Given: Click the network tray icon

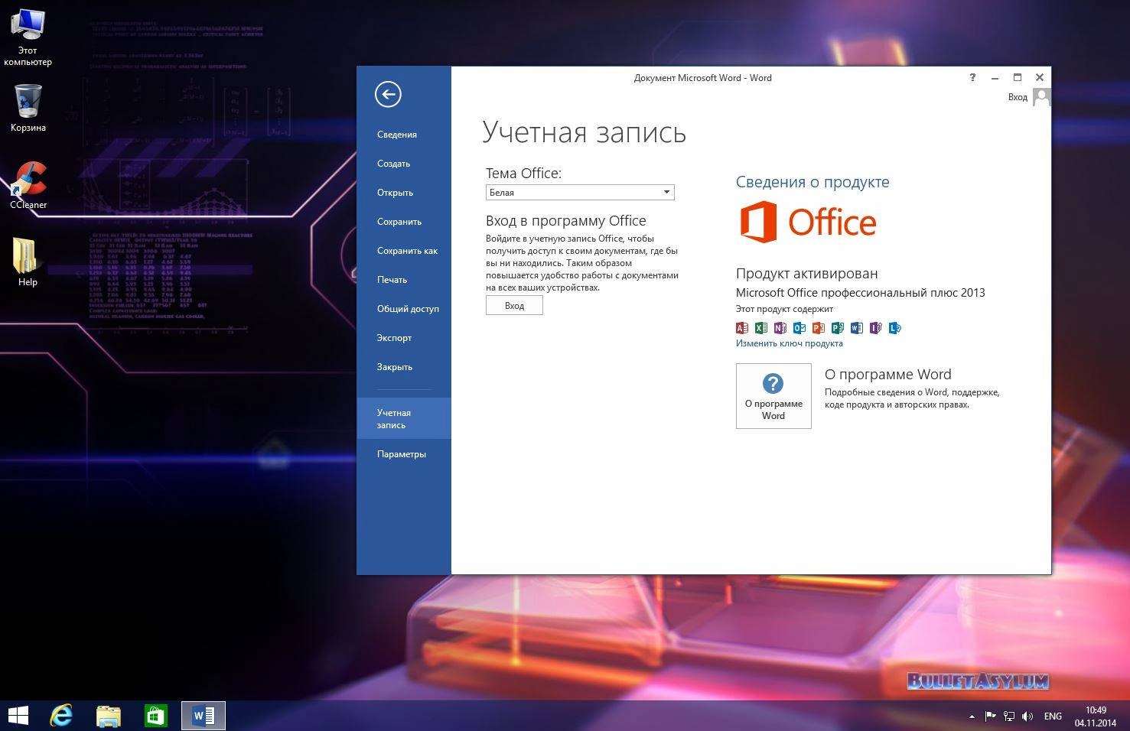Looking at the screenshot, I should click(x=1009, y=716).
